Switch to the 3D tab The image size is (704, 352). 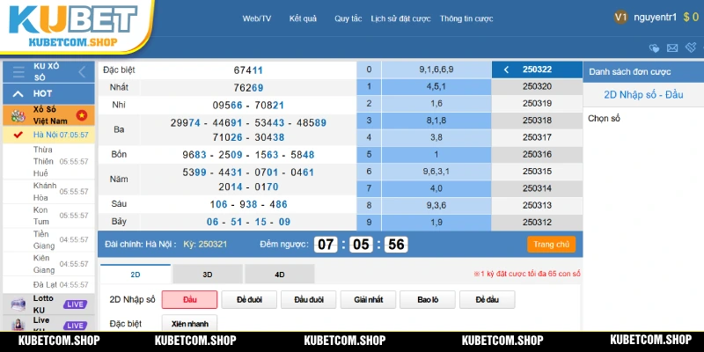pyautogui.click(x=208, y=275)
